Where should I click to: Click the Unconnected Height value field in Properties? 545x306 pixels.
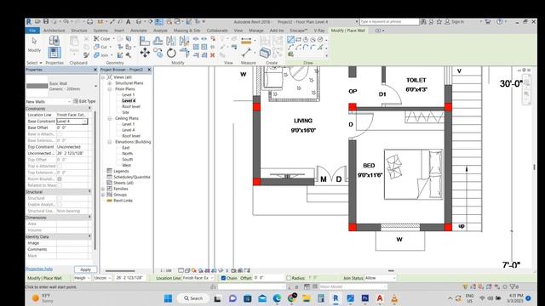72,153
